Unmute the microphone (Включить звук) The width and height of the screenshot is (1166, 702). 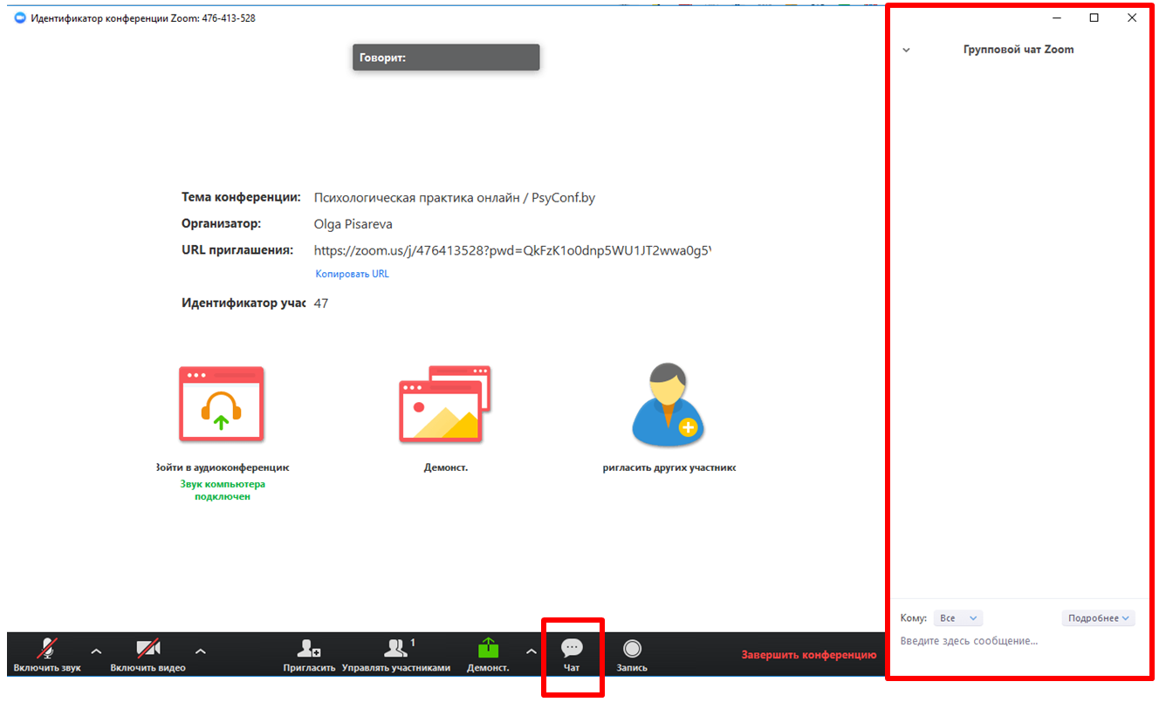47,655
